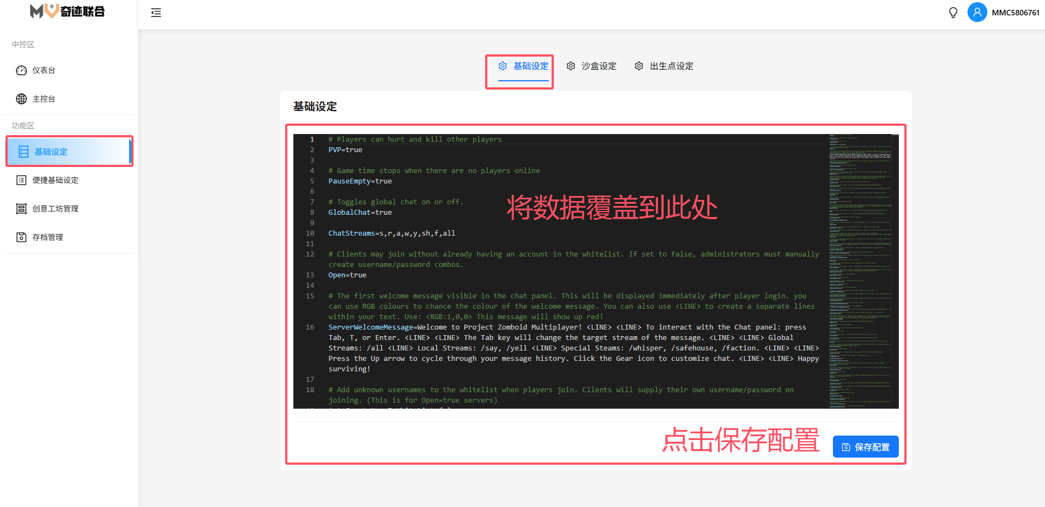The image size is (1045, 507).
Task: Click the 奇迹联合 logo
Action: (x=68, y=12)
